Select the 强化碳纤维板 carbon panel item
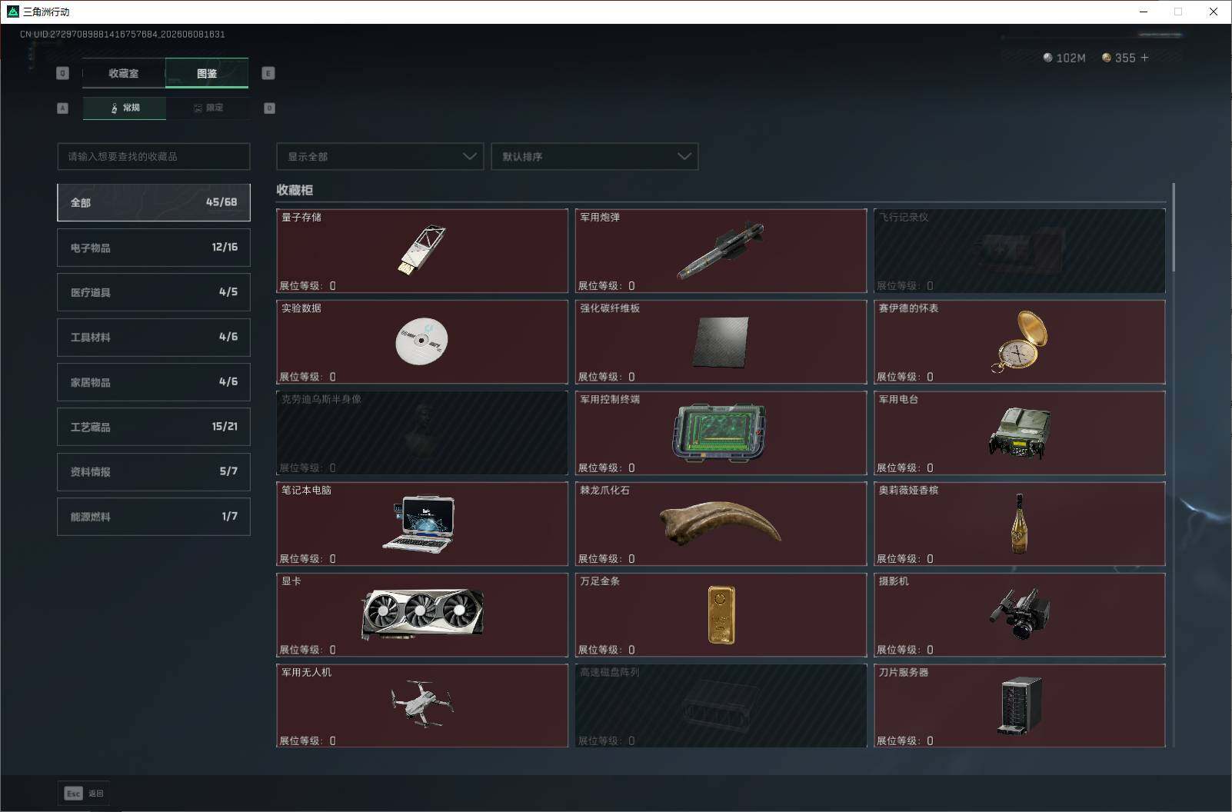Image resolution: width=1232 pixels, height=812 pixels. tap(721, 341)
